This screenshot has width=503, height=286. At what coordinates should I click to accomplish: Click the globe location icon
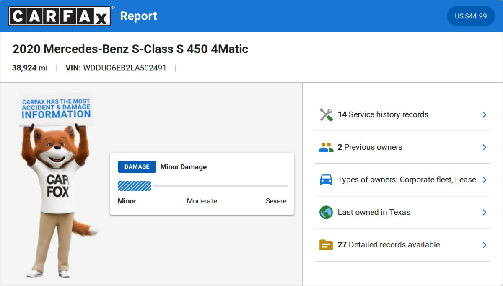[x=326, y=212]
